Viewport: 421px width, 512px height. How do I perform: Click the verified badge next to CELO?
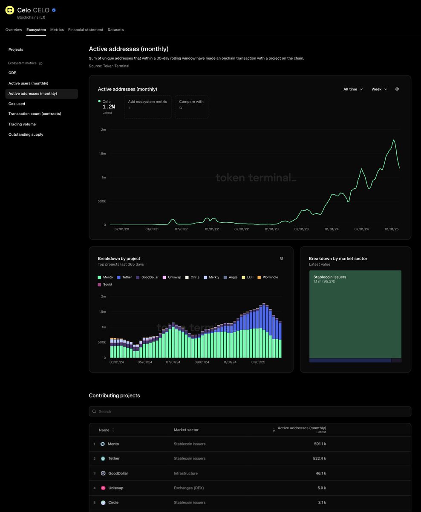53,10
